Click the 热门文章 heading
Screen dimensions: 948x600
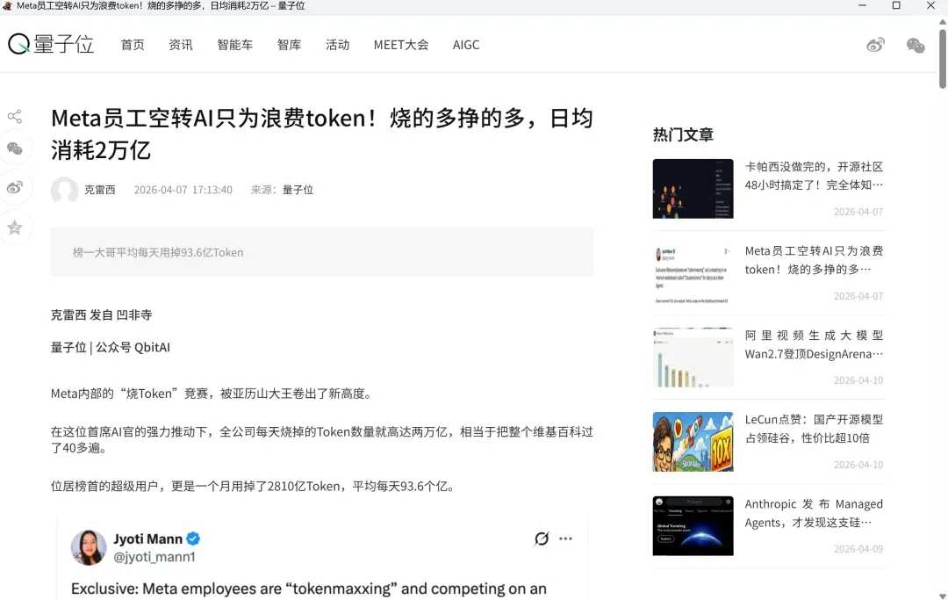[x=683, y=134]
